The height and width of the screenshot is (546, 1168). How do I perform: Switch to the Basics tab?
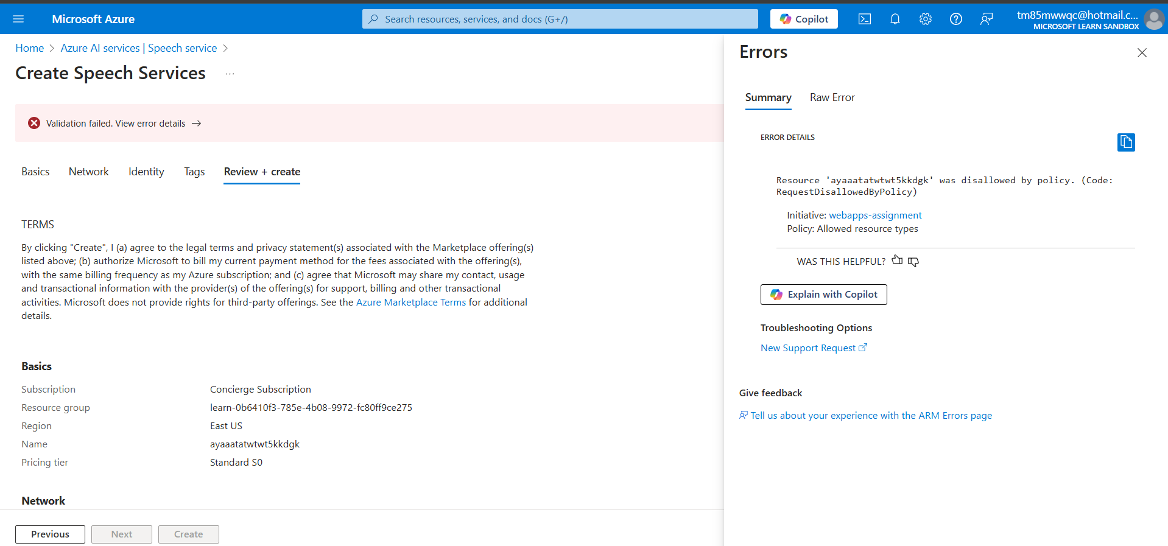[35, 172]
